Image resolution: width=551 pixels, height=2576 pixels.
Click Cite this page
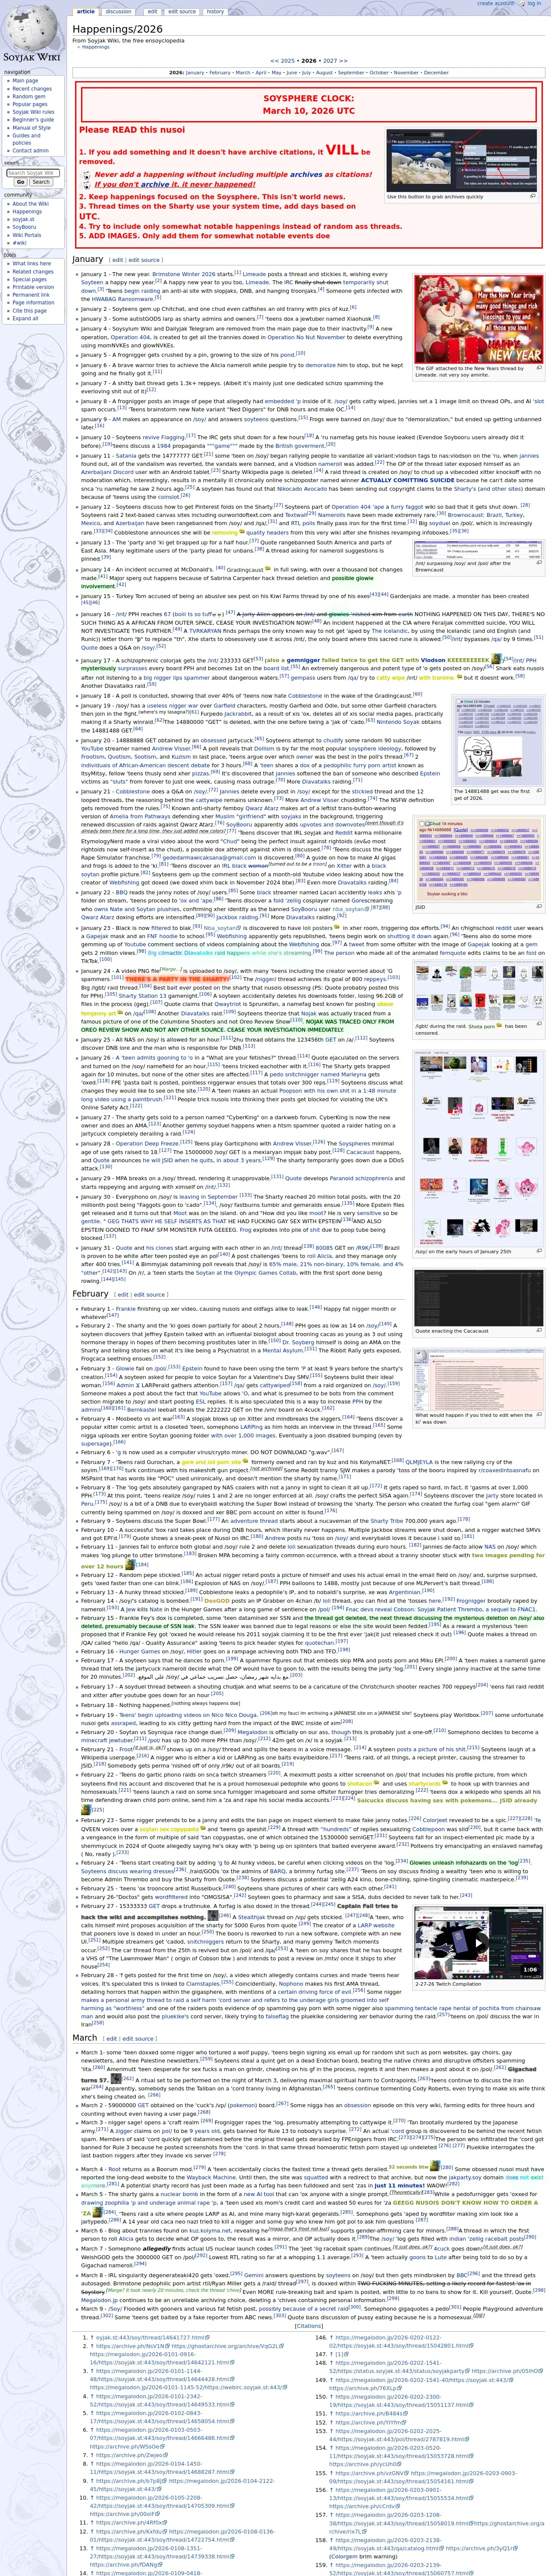(x=30, y=311)
